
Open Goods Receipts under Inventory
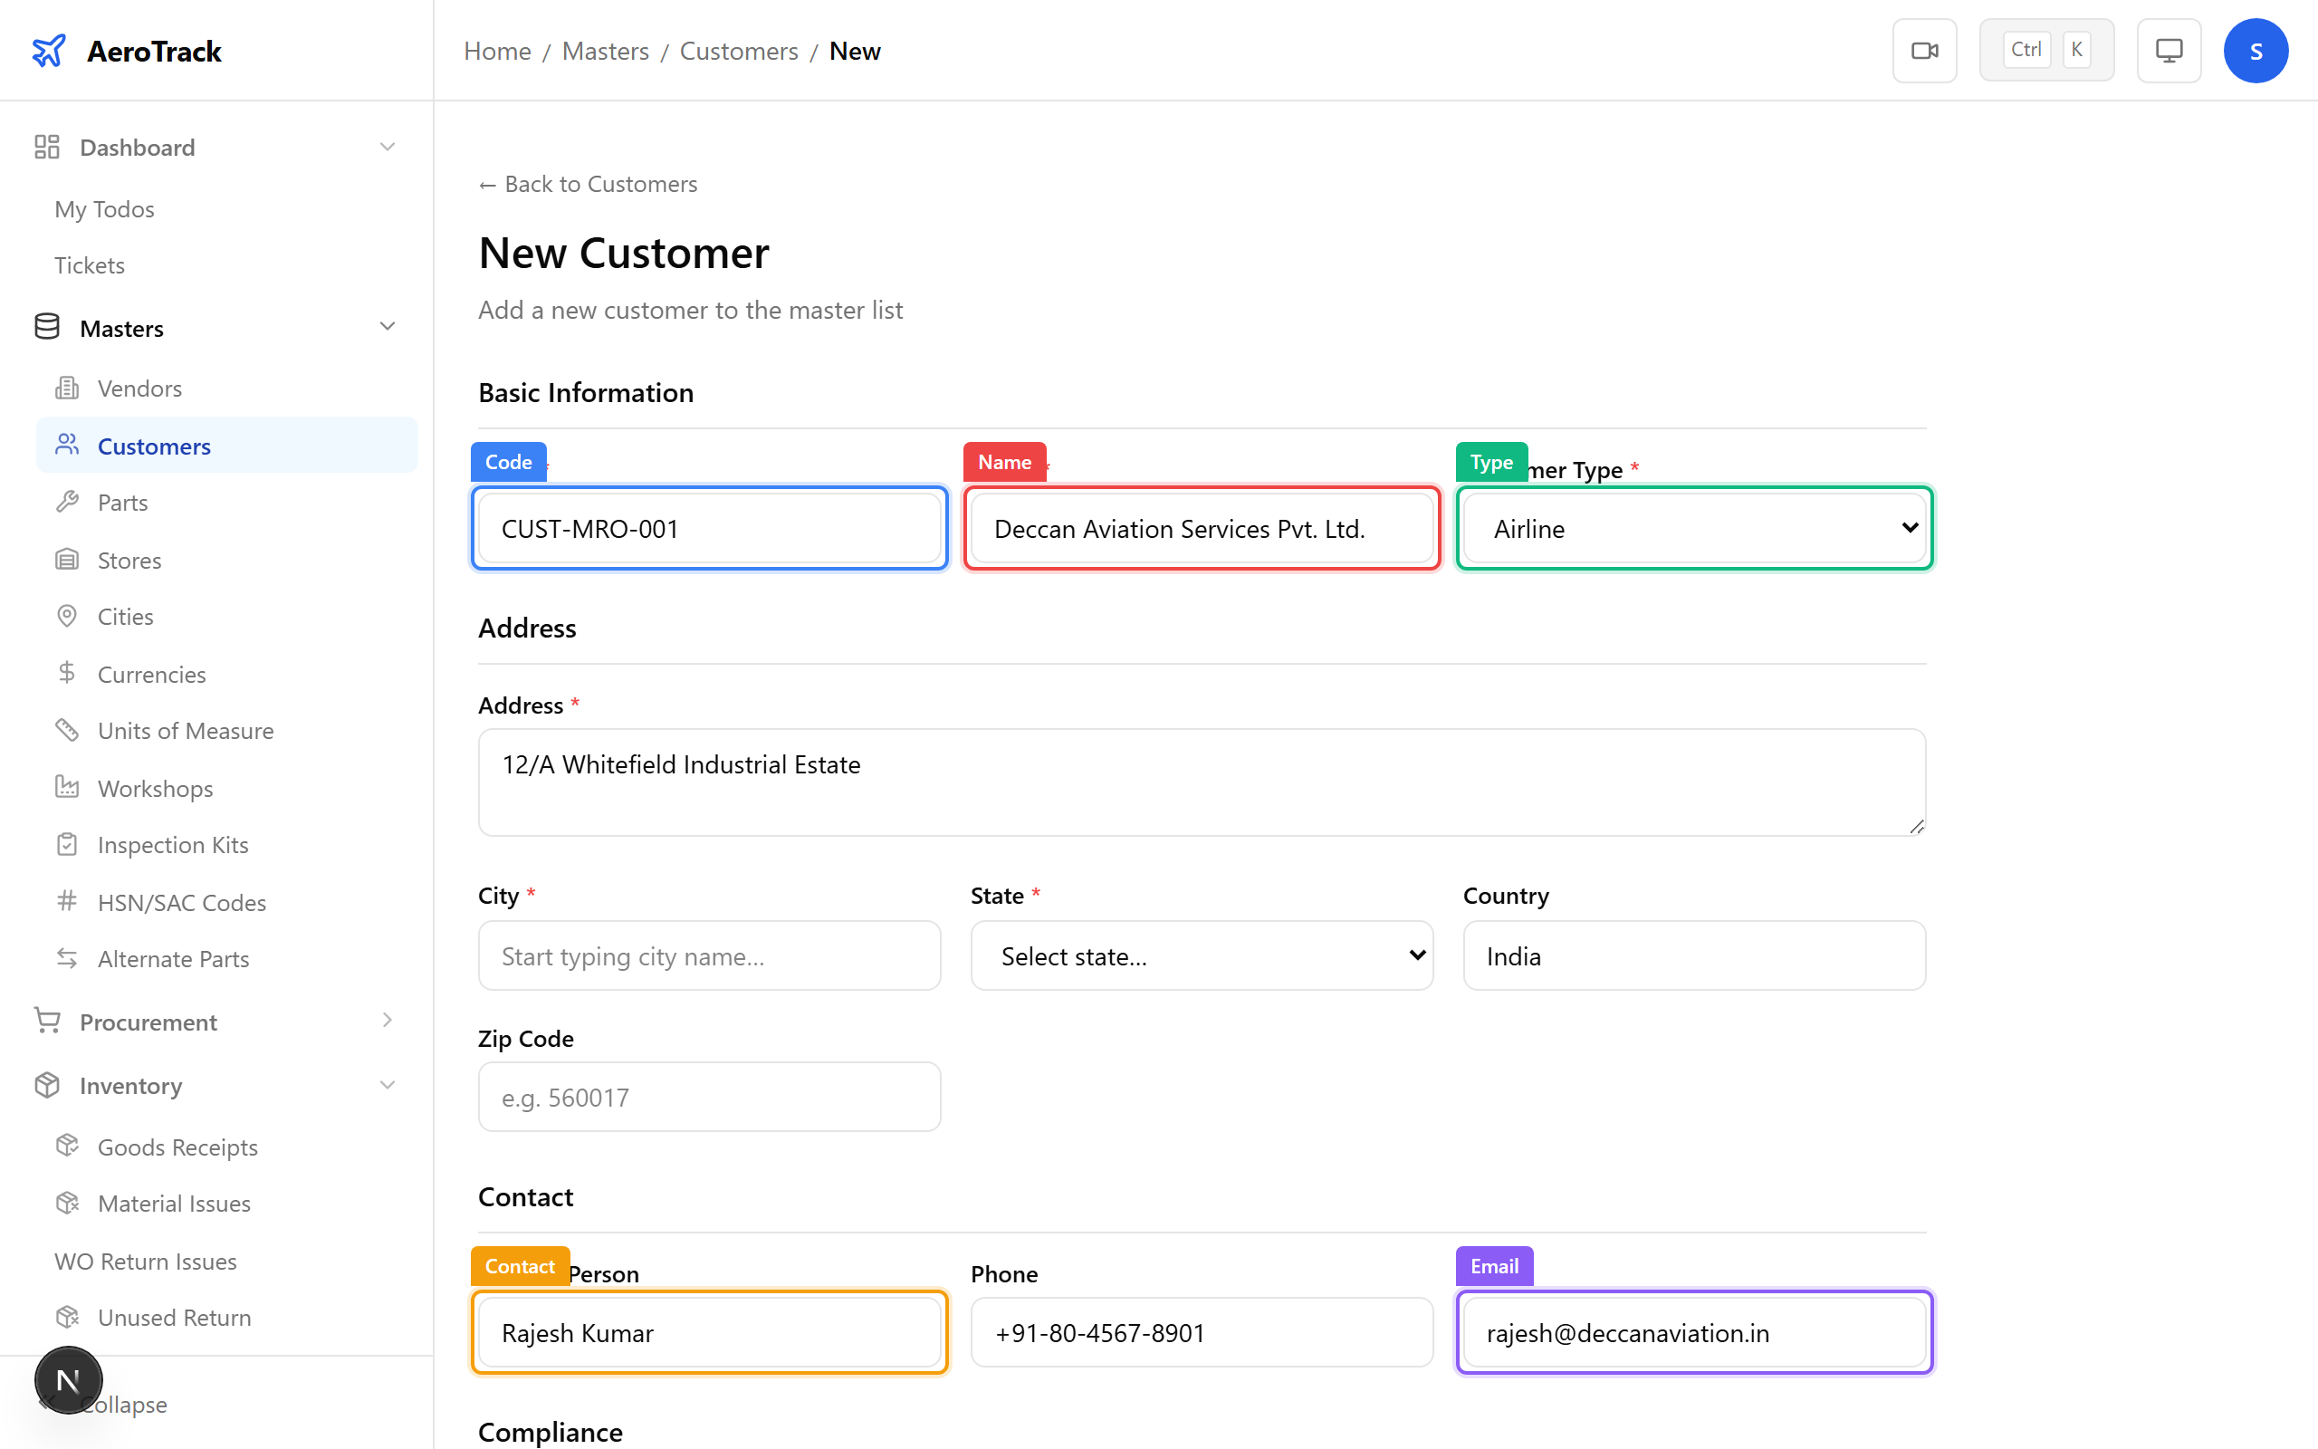pyautogui.click(x=177, y=1147)
